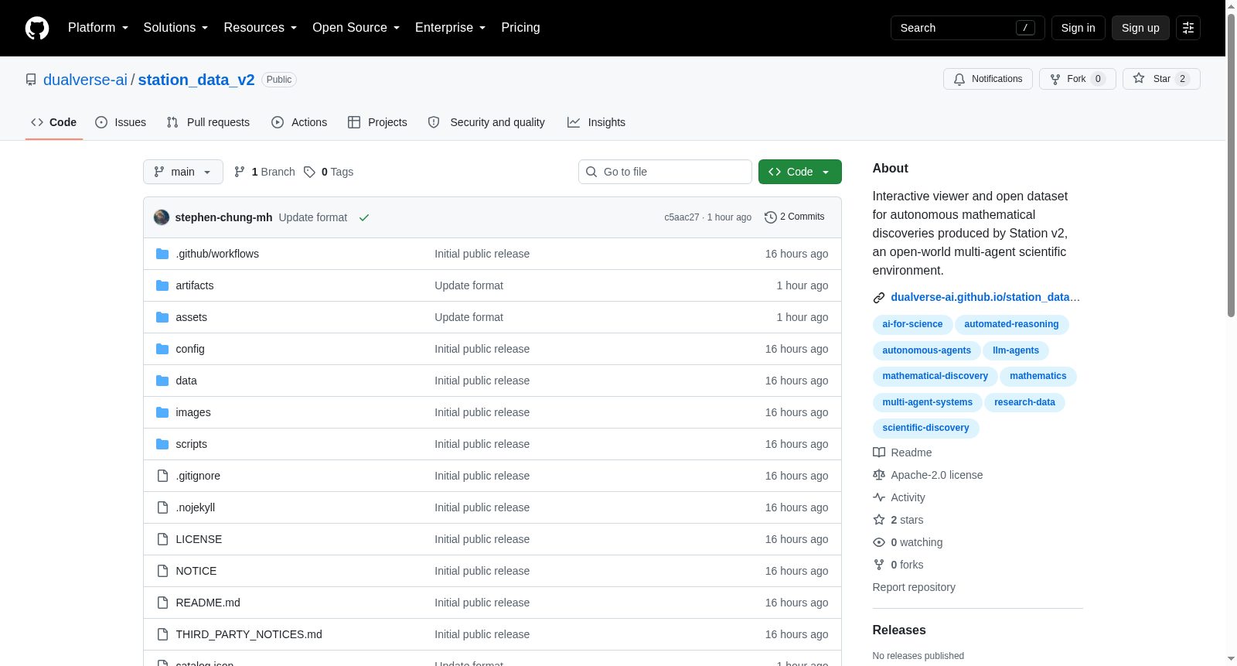Viewport: 1237px width, 666px height.
Task: Click the artifacts folder icon
Action: tap(162, 285)
